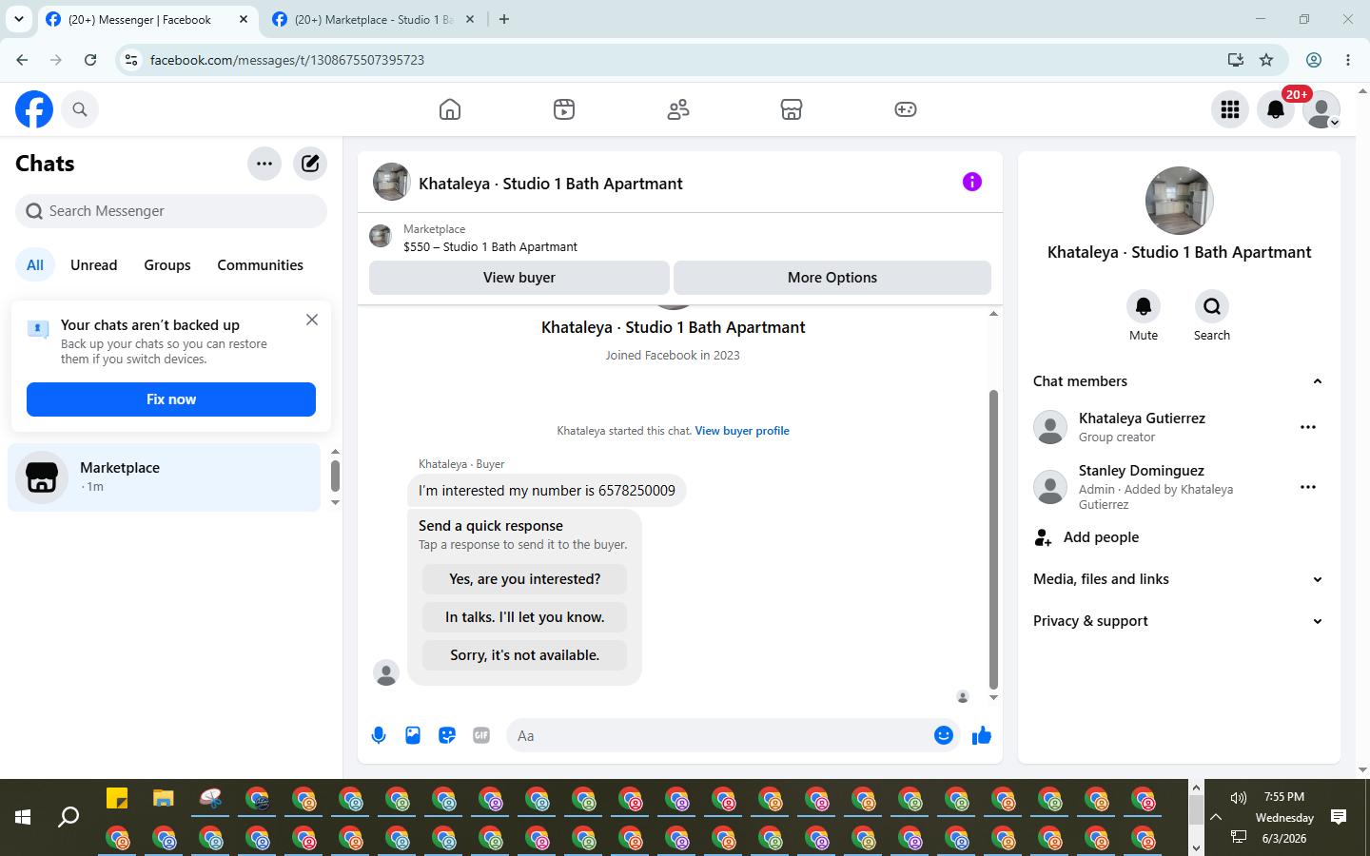Send quick response 'Sorry, it's not available.'
Viewport: 1370px width, 856px height.
(x=524, y=655)
